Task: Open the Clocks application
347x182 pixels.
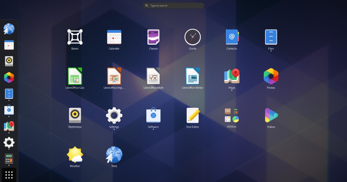Action: [x=193, y=37]
